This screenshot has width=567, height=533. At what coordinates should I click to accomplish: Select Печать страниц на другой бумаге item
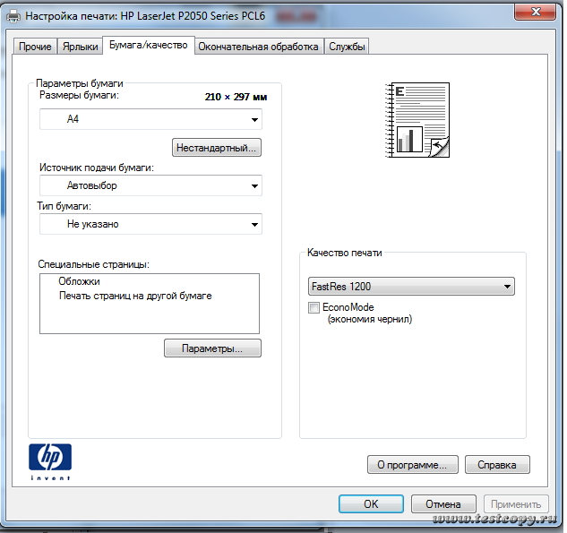coord(135,296)
